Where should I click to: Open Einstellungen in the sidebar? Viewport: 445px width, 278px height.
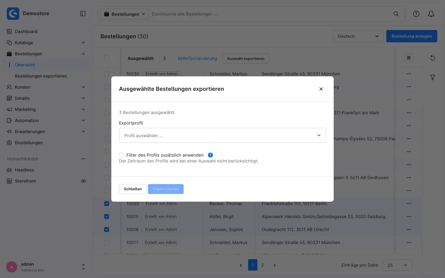(x=46, y=143)
